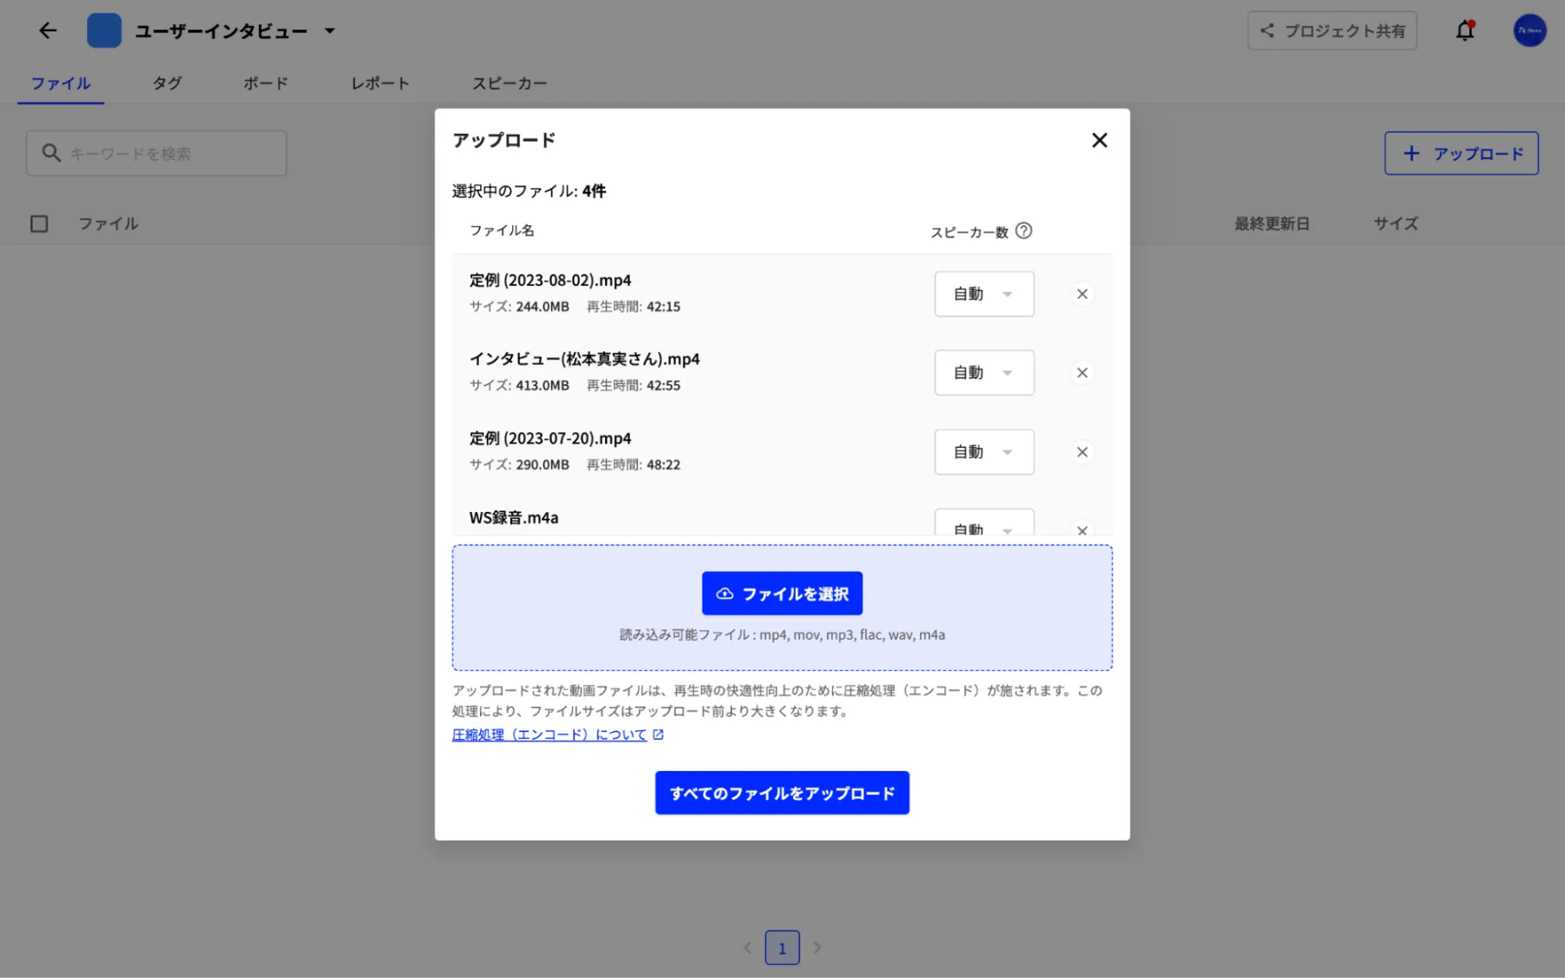Viewport: 1565px width, 978px height.
Task: Remove インタビュー(松本真実さん).mp4 from list
Action: pyautogui.click(x=1082, y=373)
